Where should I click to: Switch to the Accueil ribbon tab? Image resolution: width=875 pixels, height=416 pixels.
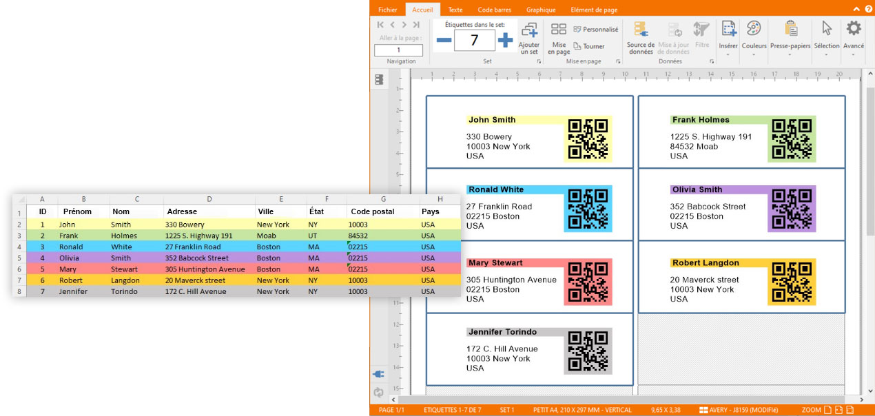point(423,10)
